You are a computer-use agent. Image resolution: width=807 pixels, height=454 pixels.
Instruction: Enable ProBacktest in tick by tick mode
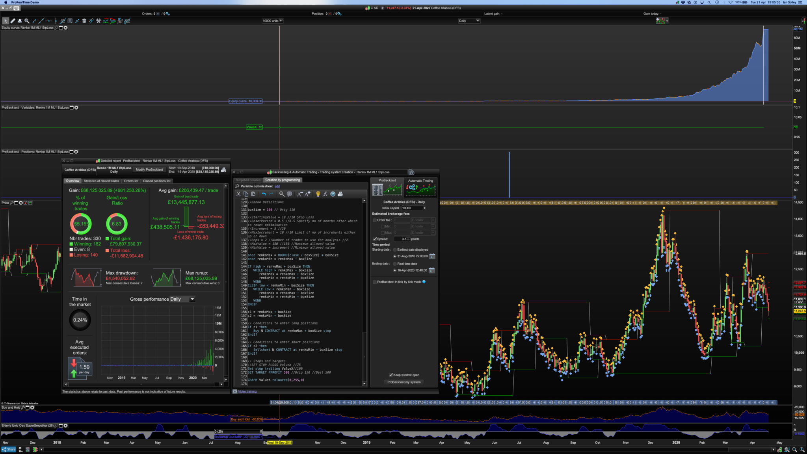[x=375, y=282]
